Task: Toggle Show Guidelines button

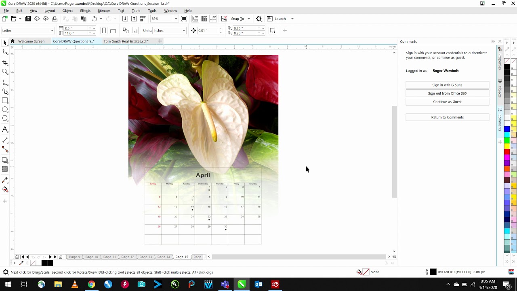Action: click(213, 19)
